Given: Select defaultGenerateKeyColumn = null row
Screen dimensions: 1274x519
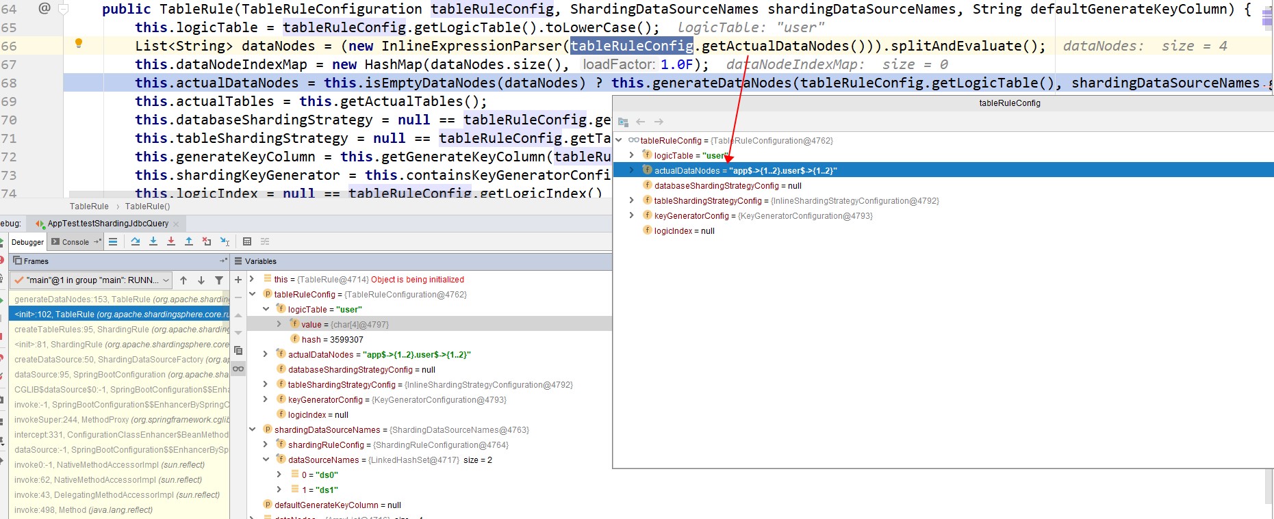Looking at the screenshot, I should coord(429,505).
